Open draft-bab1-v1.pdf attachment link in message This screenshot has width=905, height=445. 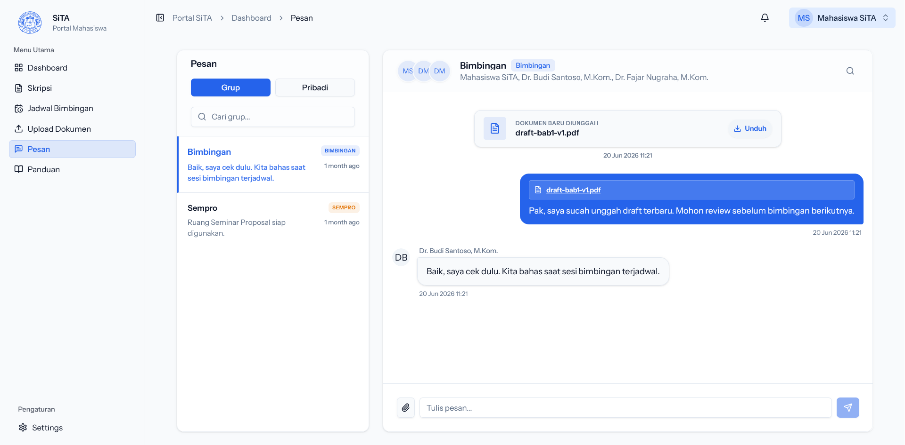click(x=573, y=190)
